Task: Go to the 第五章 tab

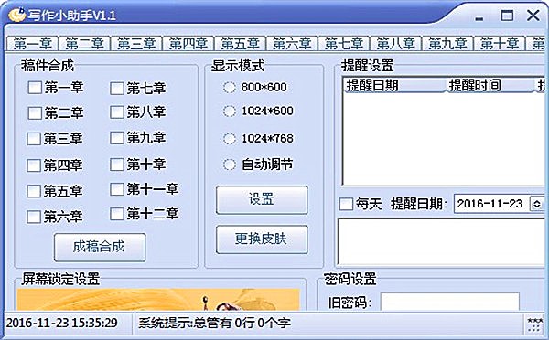Action: point(240,44)
